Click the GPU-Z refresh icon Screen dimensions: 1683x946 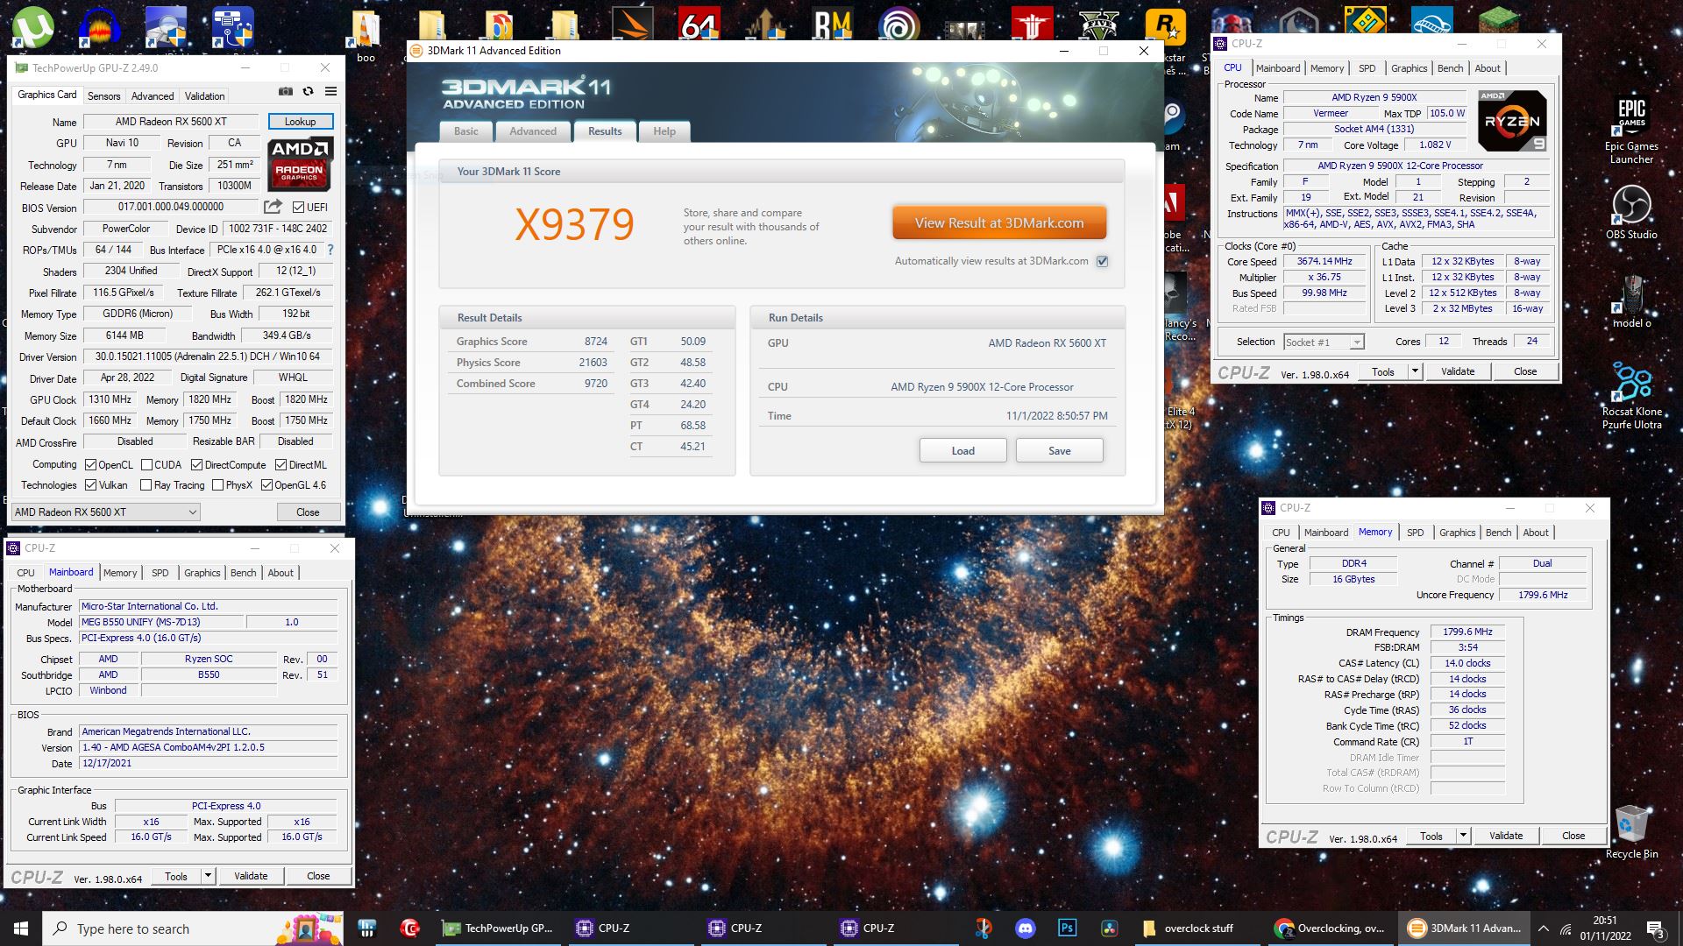308,91
